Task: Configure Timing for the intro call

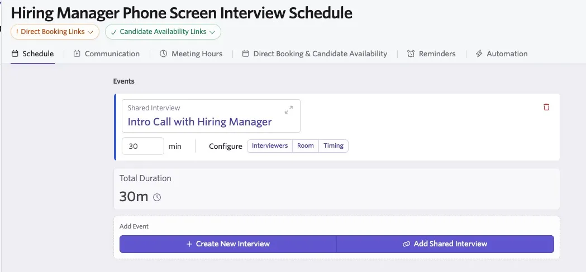Action: pyautogui.click(x=334, y=146)
